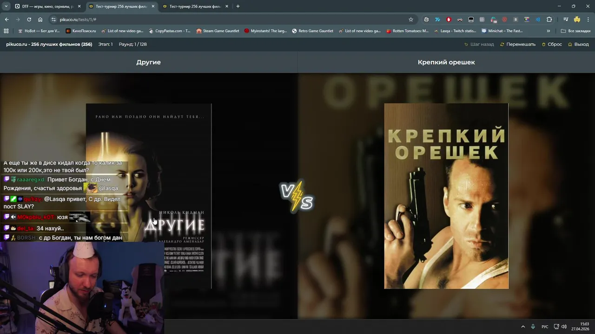Choose the Крепкий орешек header option
Image resolution: width=595 pixels, height=334 pixels.
[446, 62]
